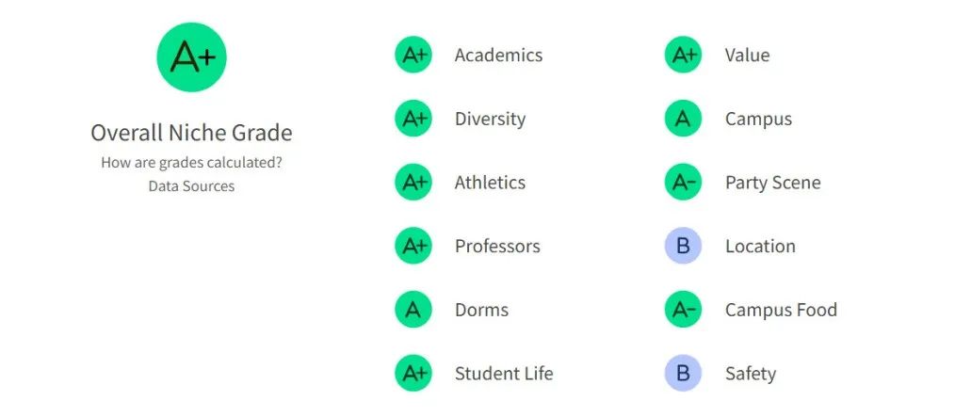Select the Student Life grade label
The image size is (971, 417).
pyautogui.click(x=504, y=373)
